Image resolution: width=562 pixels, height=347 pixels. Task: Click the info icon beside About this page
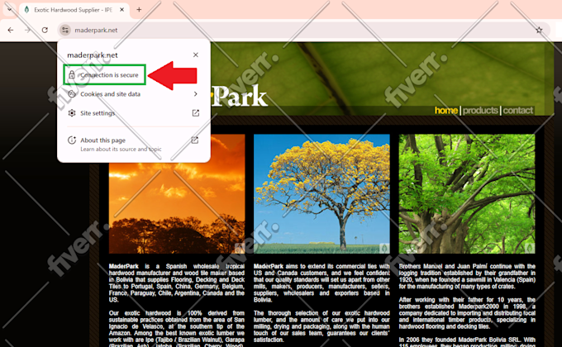point(72,140)
